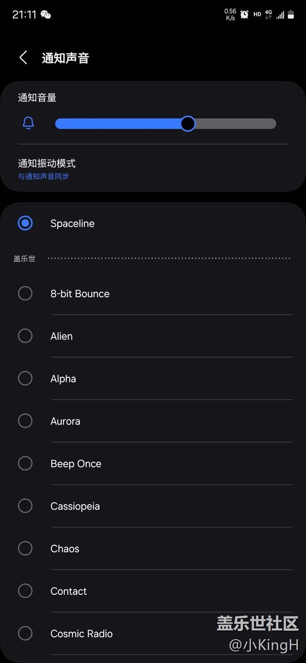This screenshot has width=306, height=663.
Task: Tap the WeChat status bar icon
Action: pyautogui.click(x=46, y=15)
